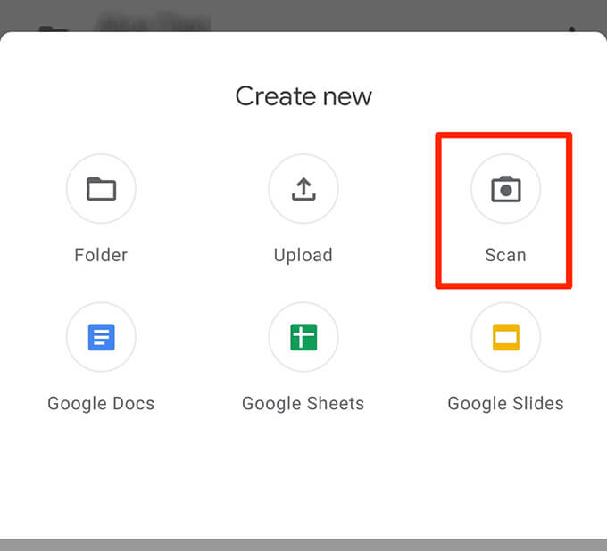Open the three-dot overflow menu behind the sheet
Image resolution: width=607 pixels, height=551 pixels.
[x=572, y=29]
